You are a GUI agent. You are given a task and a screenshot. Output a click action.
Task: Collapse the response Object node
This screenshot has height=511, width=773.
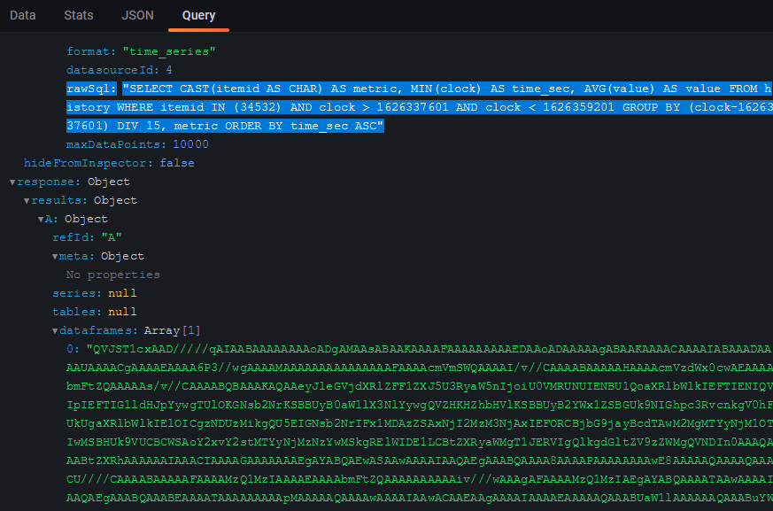[x=12, y=181]
